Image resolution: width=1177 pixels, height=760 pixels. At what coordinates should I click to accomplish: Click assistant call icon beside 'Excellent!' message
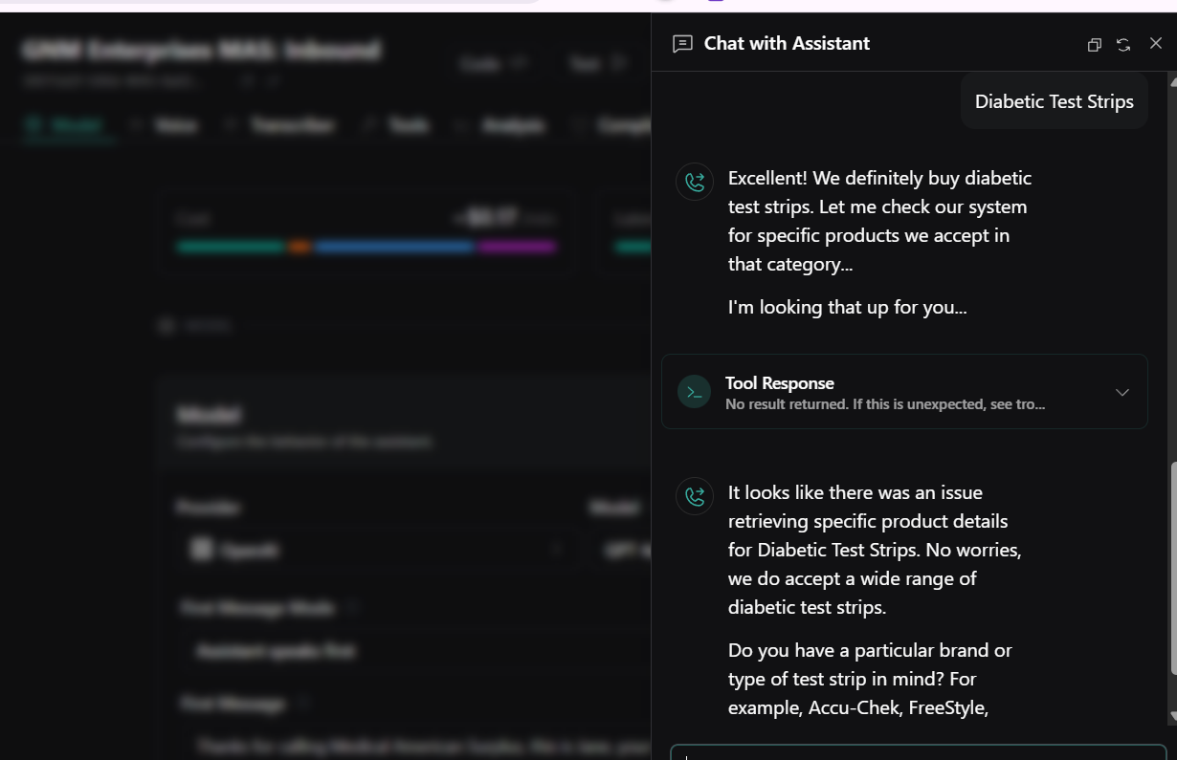pos(695,182)
